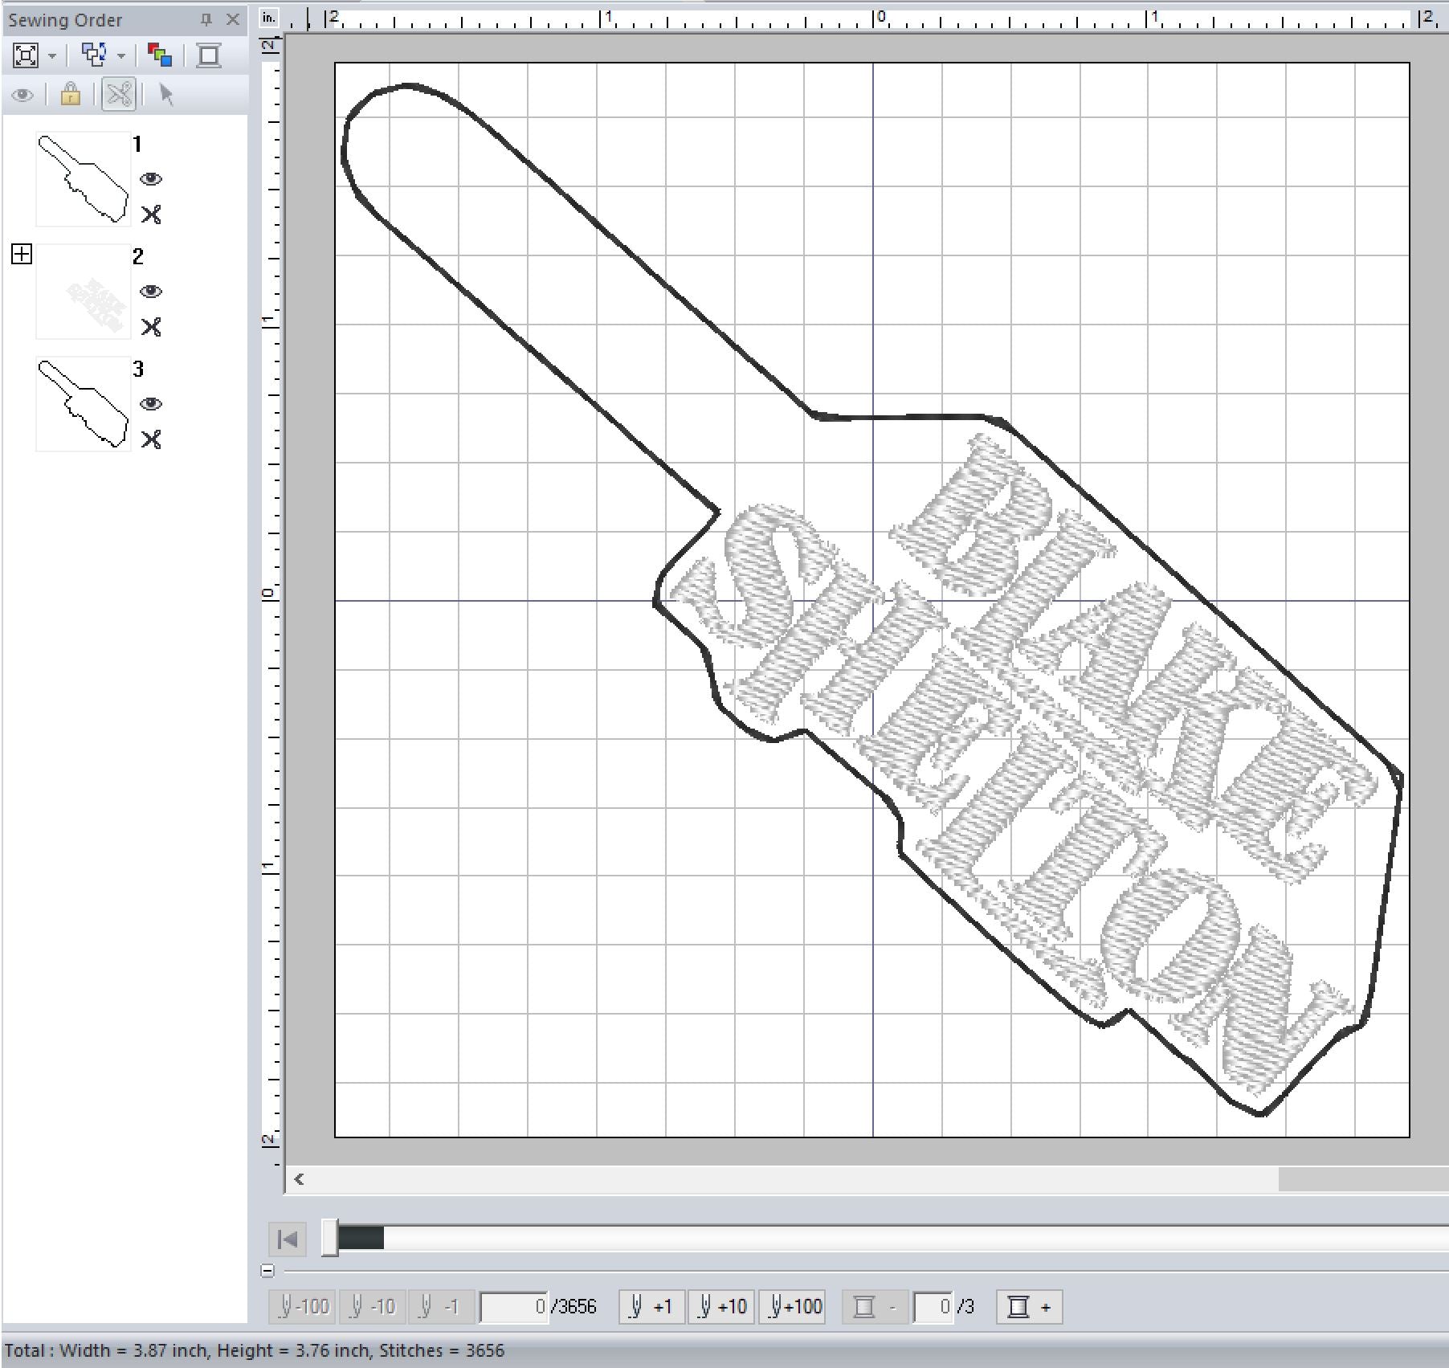
Task: Close the Sewing Order panel
Action: click(x=233, y=20)
